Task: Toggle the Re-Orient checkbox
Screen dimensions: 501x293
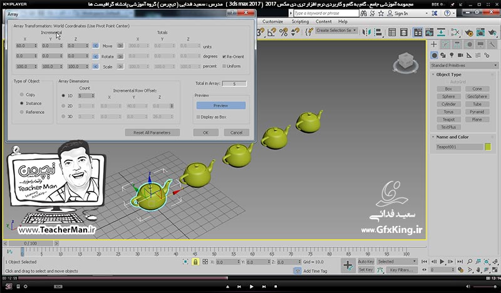Action: pos(224,56)
